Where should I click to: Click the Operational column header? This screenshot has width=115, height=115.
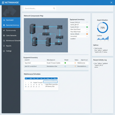click(x=84, y=60)
